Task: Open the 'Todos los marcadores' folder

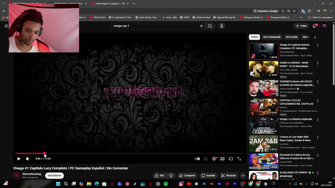Action: [320, 17]
